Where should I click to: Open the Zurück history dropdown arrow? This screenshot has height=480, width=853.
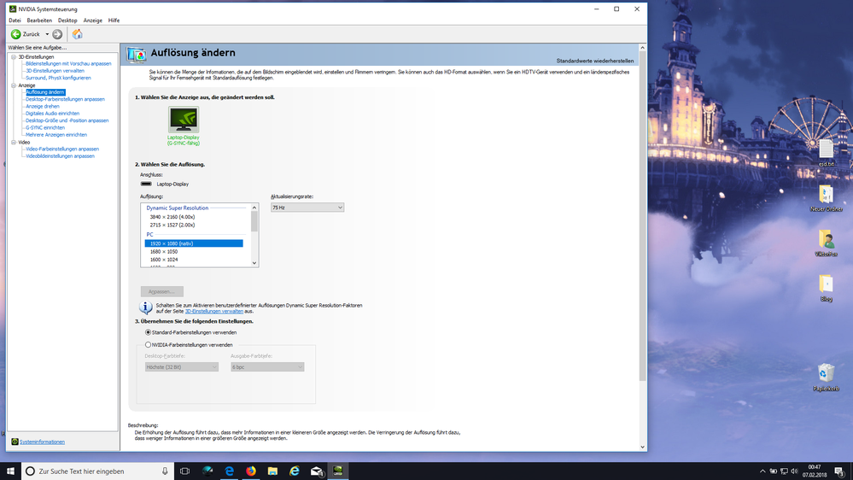pyautogui.click(x=47, y=34)
